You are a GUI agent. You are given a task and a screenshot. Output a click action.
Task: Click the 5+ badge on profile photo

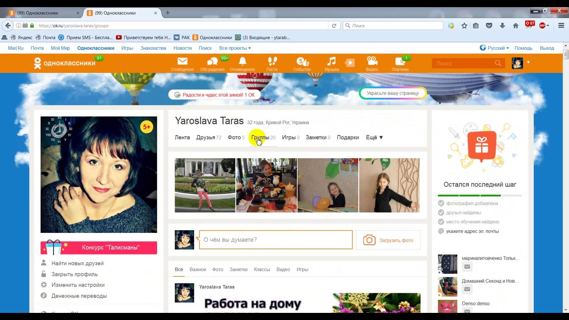147,127
